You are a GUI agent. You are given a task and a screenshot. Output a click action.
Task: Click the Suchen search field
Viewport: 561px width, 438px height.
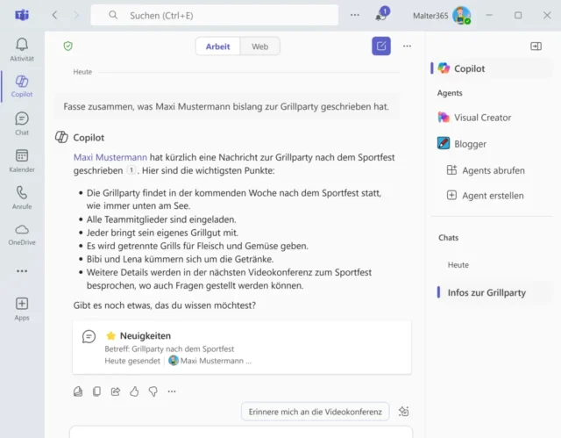pyautogui.click(x=215, y=16)
